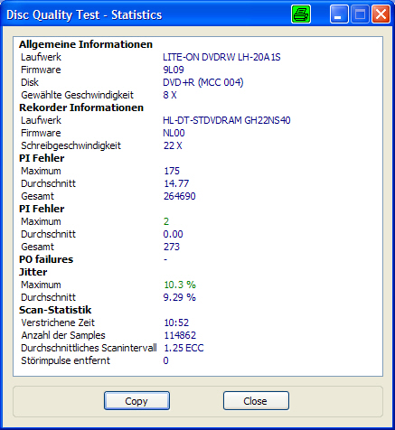Minimize the Disc Quality Test window

pos(339,14)
